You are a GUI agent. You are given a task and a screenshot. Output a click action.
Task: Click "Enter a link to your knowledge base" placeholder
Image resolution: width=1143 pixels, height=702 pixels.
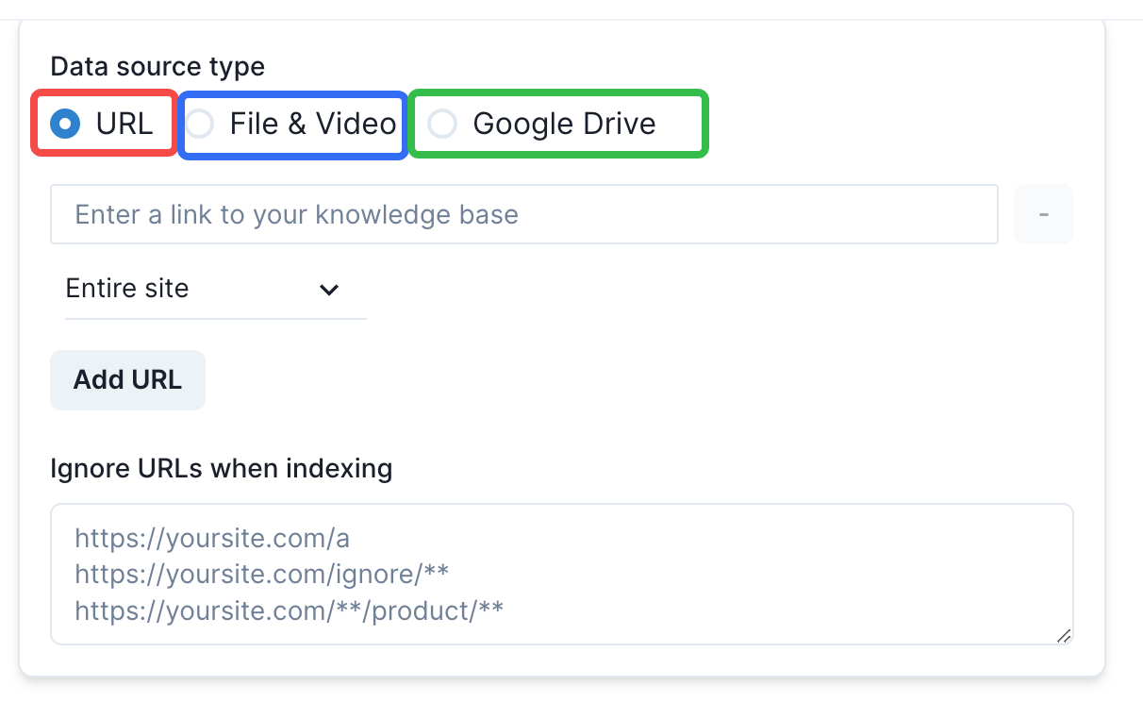296,214
